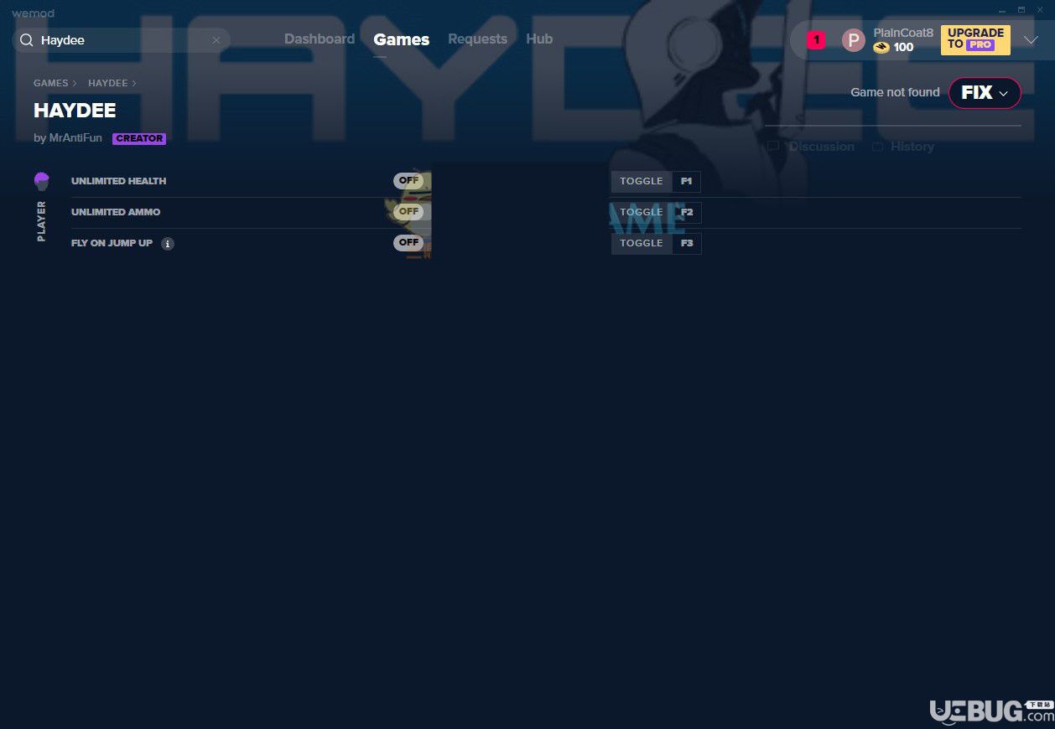Click Toggle button for F2 hotkey

click(642, 212)
